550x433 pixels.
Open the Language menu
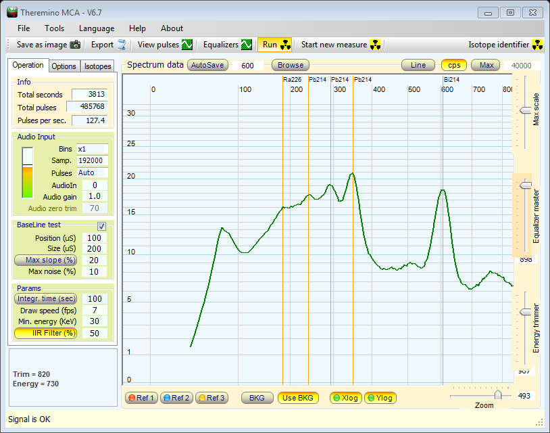[x=97, y=28]
